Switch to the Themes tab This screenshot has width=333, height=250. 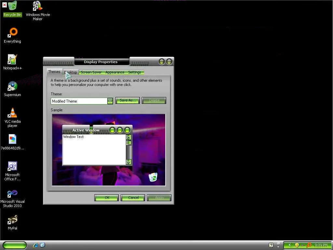pyautogui.click(x=54, y=72)
